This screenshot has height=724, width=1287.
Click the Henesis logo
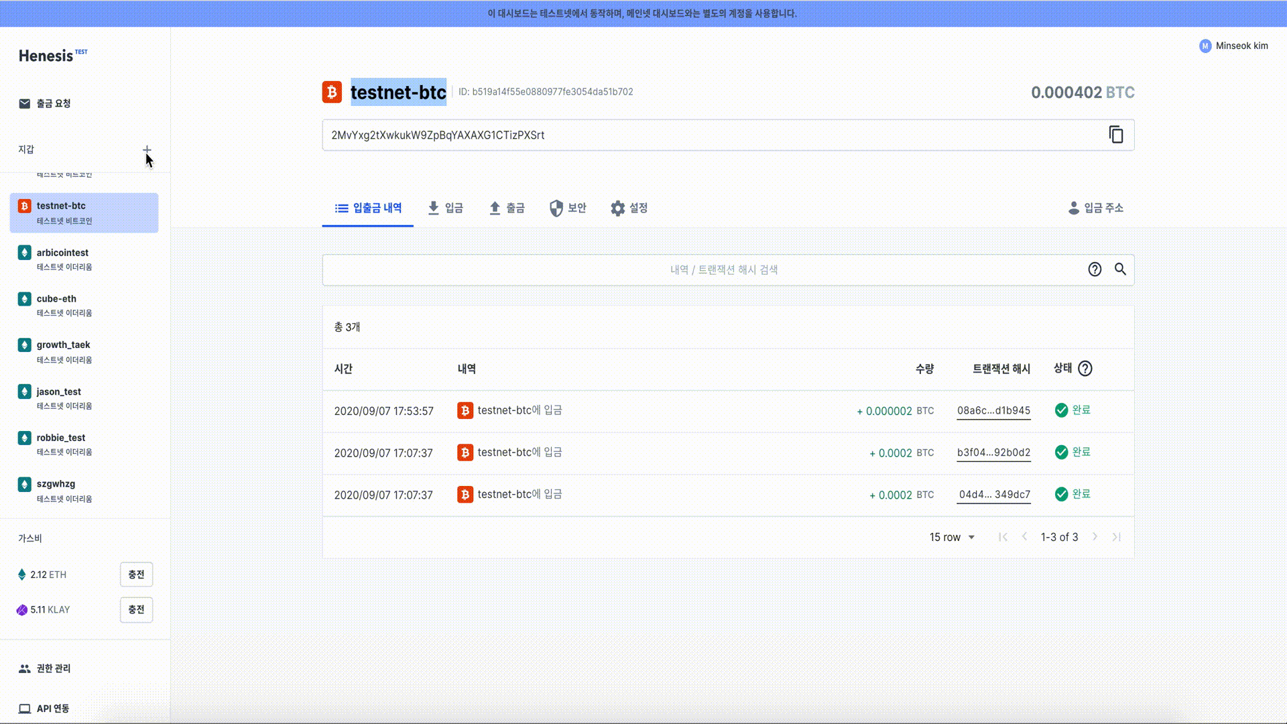[x=53, y=56]
